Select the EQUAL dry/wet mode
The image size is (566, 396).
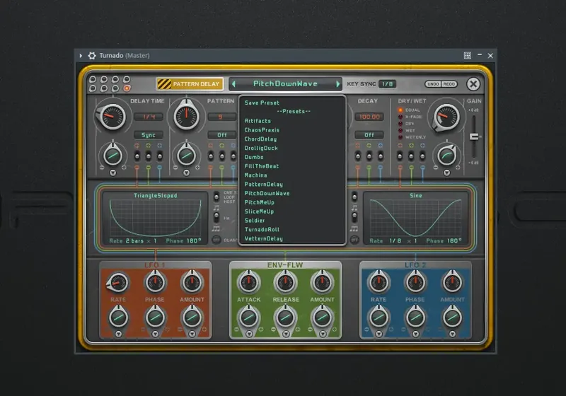coord(400,110)
